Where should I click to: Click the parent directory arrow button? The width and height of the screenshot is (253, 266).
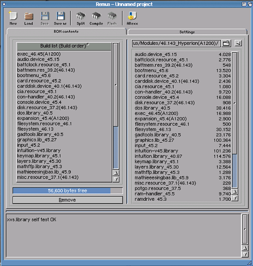pos(238,43)
